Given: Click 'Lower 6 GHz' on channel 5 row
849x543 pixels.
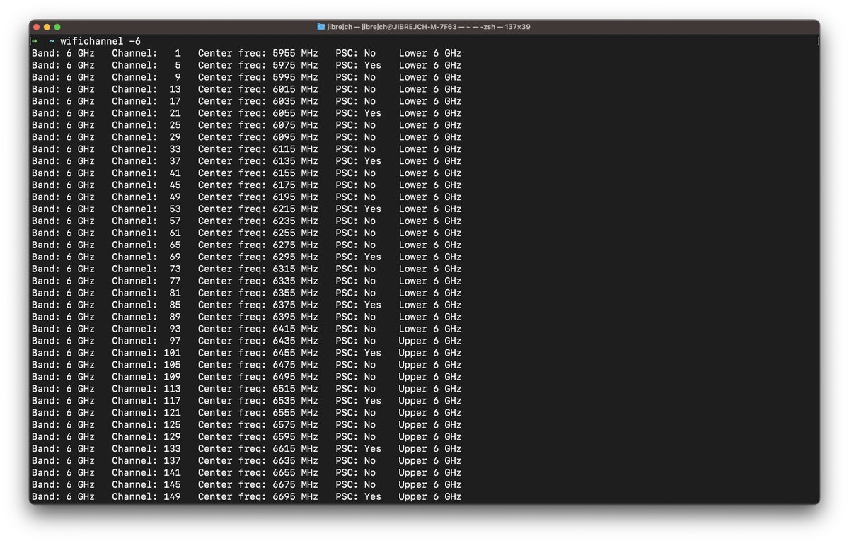Looking at the screenshot, I should (x=429, y=65).
